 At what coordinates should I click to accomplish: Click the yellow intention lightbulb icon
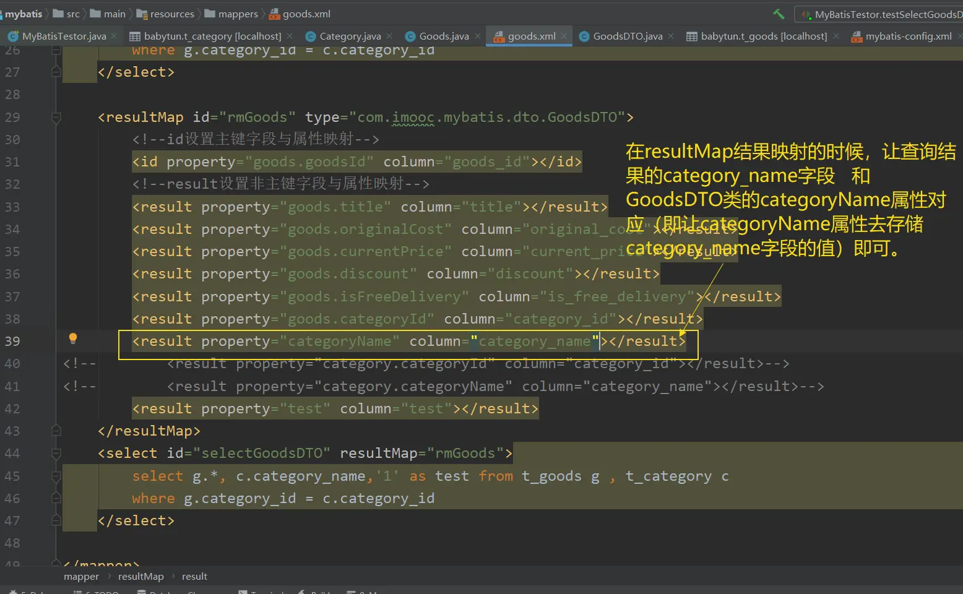73,338
